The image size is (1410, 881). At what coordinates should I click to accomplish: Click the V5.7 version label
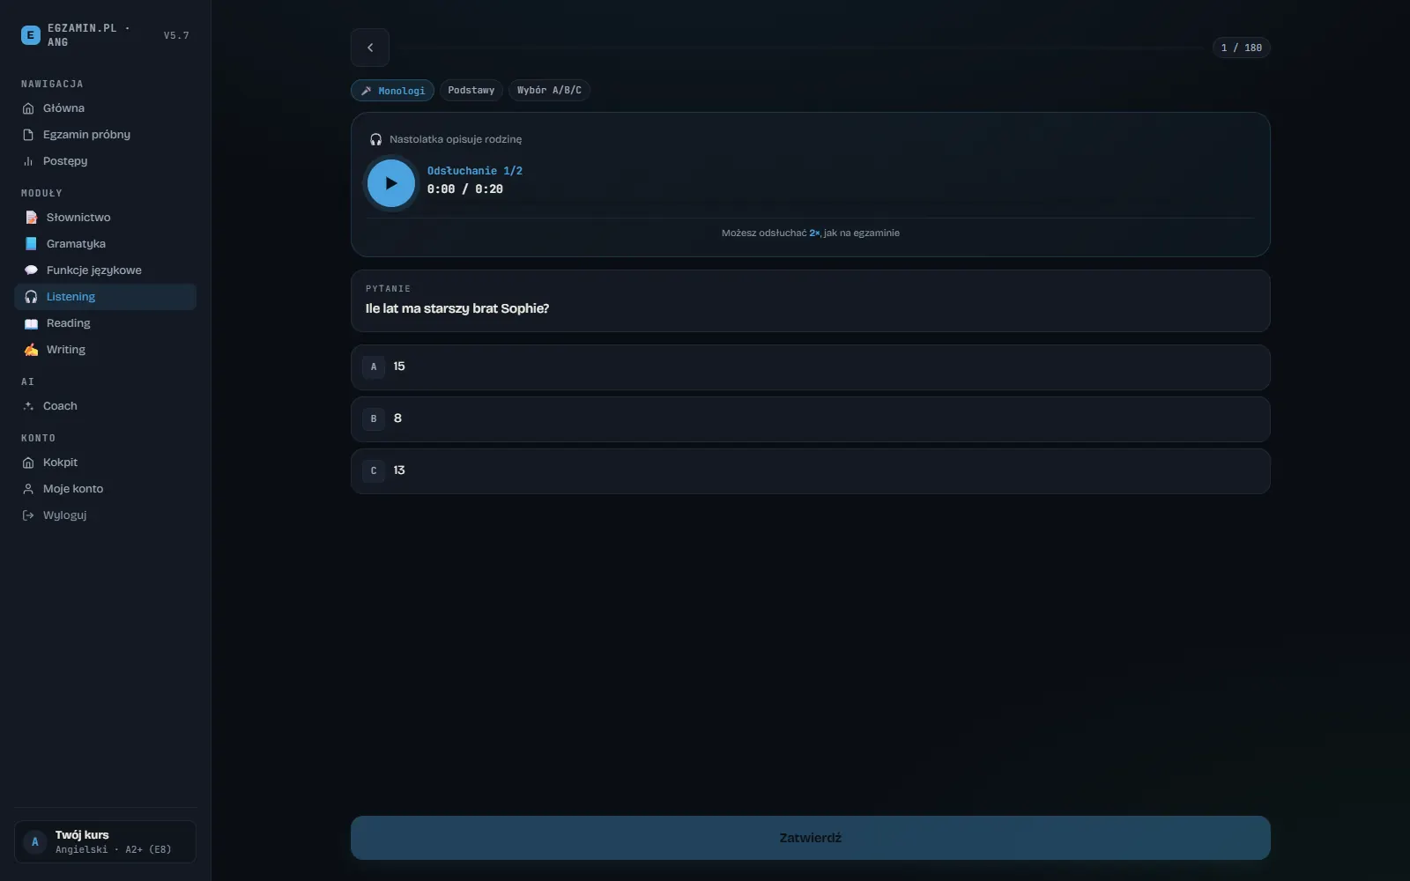tap(176, 36)
